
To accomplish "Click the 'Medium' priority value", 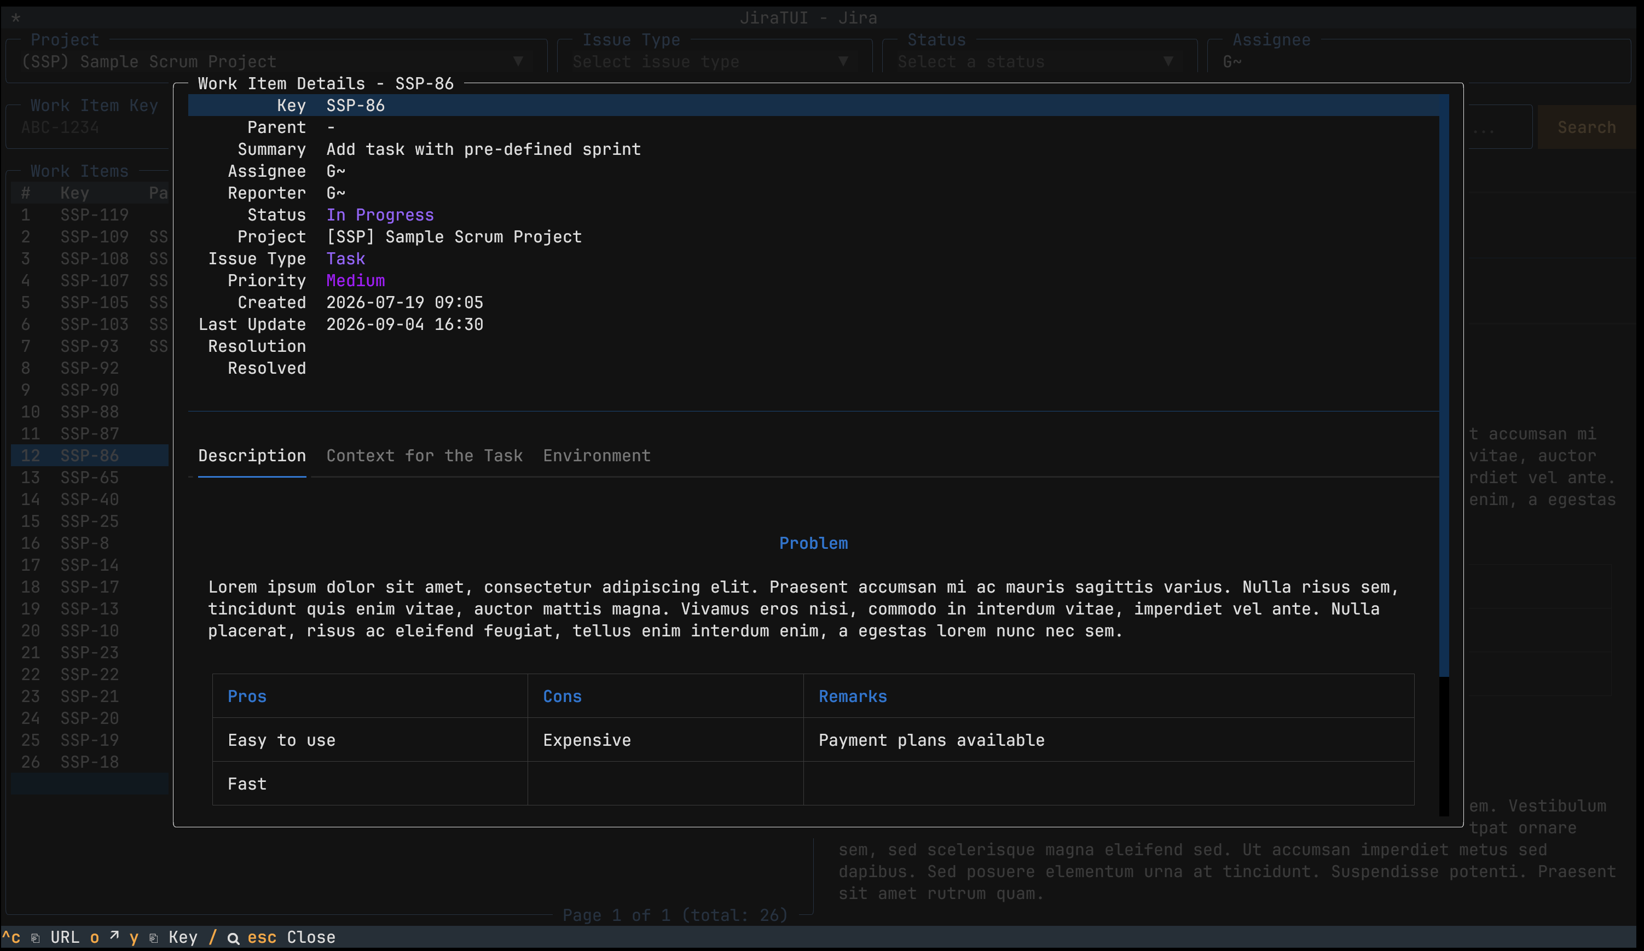I will pyautogui.click(x=356, y=281).
